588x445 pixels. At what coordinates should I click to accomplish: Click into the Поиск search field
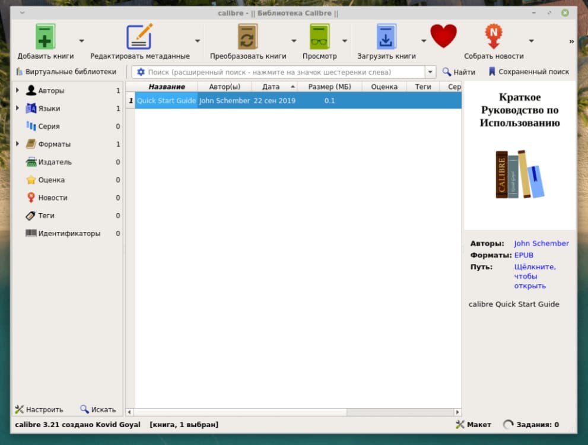coord(285,72)
